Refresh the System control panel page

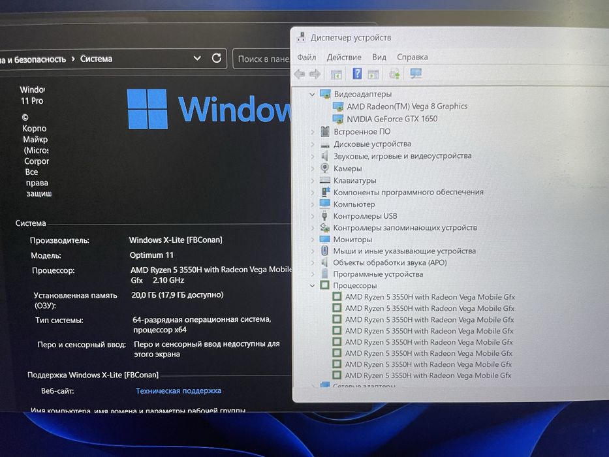[216, 58]
